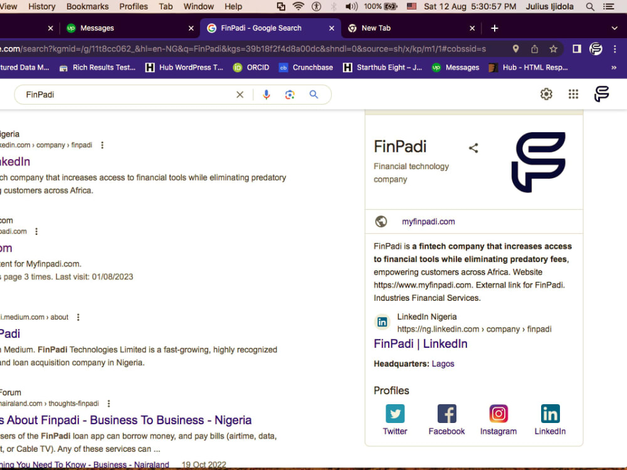627x470 pixels.
Task: Close the FinPadi Google Search tab
Action: pyautogui.click(x=332, y=28)
